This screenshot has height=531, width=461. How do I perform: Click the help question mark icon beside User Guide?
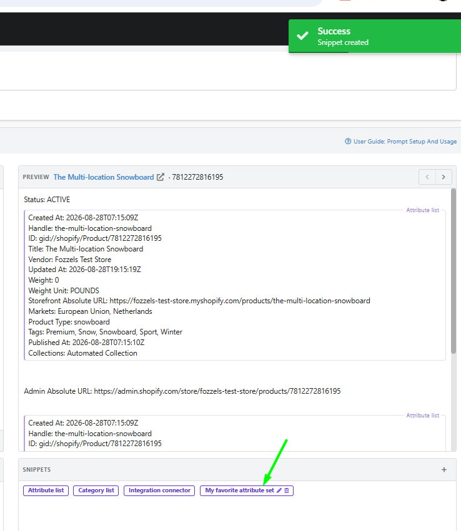348,141
